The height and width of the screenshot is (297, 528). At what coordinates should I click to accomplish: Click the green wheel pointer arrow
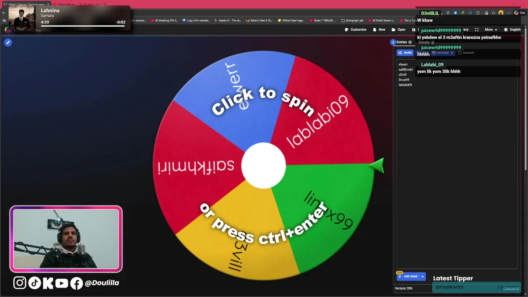[377, 165]
